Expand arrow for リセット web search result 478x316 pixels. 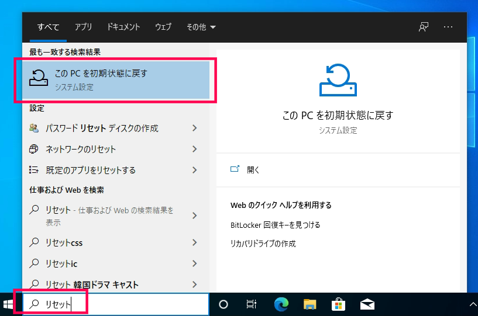(194, 216)
